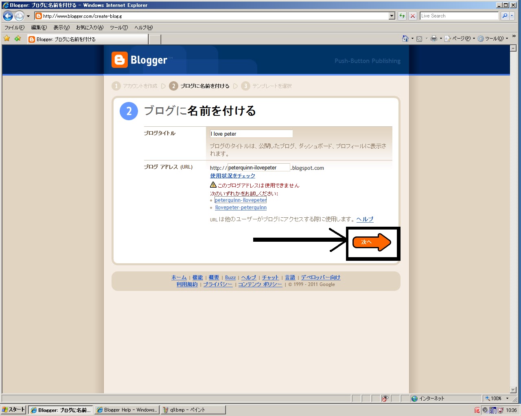
Task: Click the 使用状況をチェック link
Action: (233, 176)
